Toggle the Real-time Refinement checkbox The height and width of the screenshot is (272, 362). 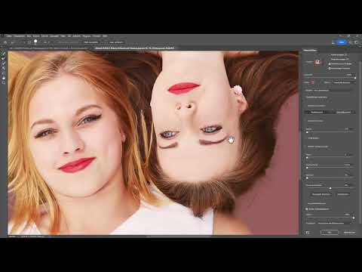330,63
